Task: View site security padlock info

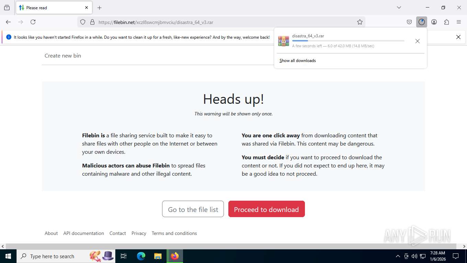Action: click(92, 22)
